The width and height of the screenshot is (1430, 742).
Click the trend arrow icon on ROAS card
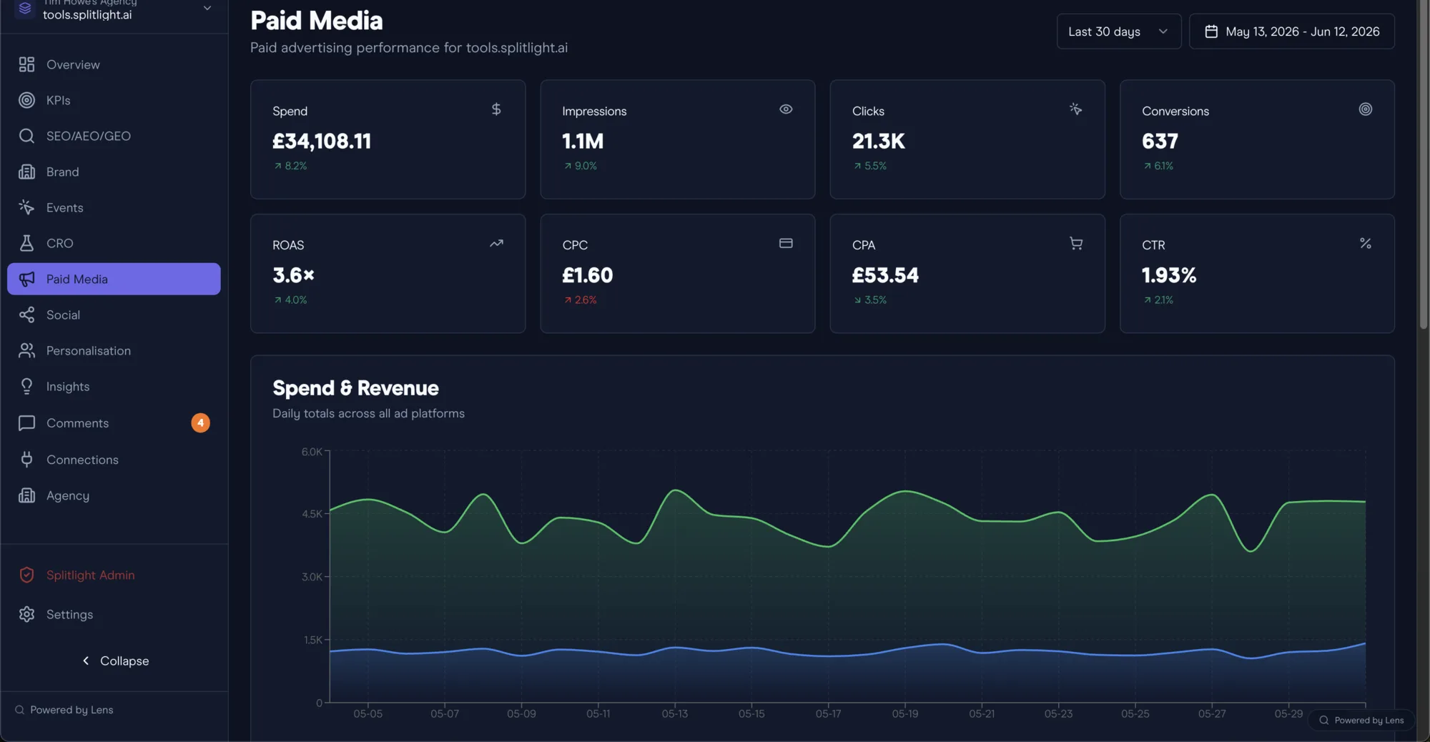[496, 243]
